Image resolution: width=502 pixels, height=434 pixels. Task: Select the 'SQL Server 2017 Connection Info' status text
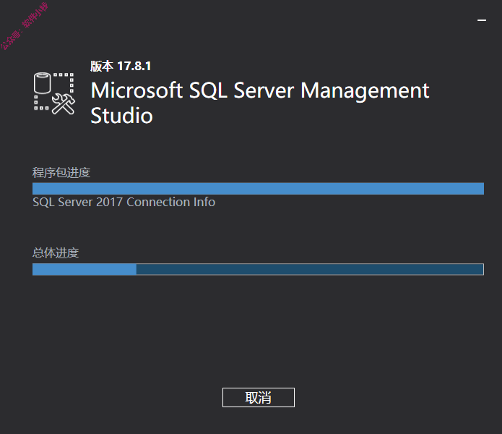tap(124, 203)
